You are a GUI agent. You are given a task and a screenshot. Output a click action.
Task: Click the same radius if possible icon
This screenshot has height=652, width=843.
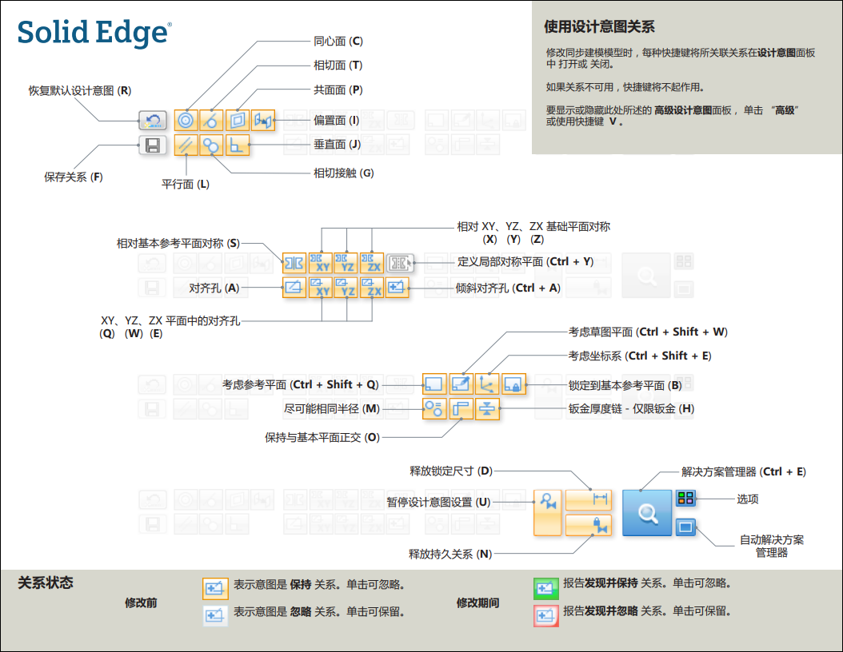coord(434,409)
